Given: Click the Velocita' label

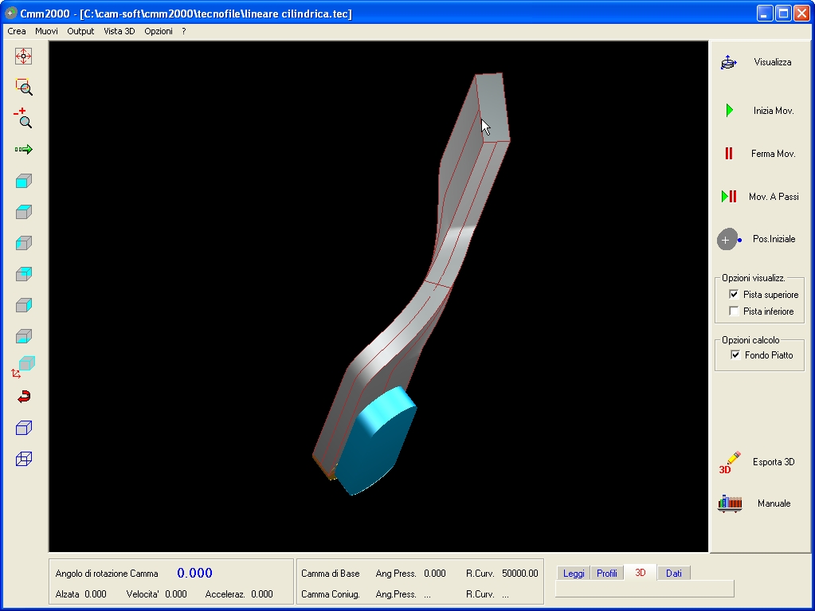Looking at the screenshot, I should [x=143, y=593].
